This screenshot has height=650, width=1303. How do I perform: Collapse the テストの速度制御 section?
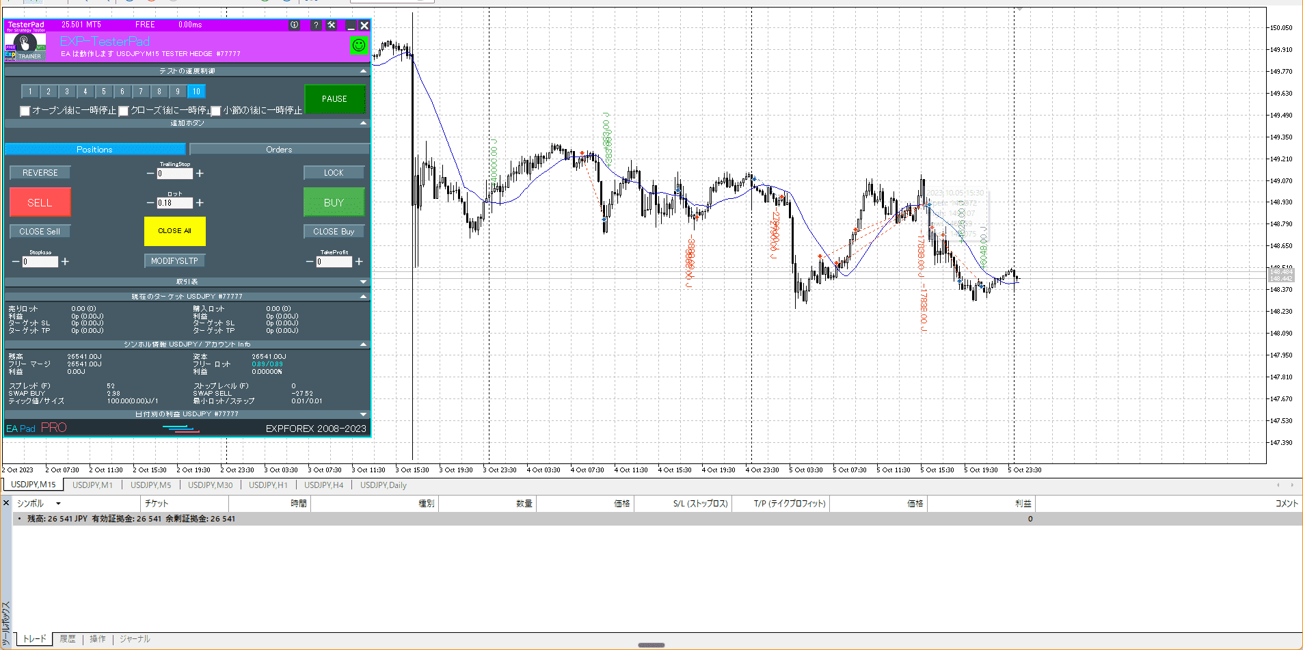363,71
